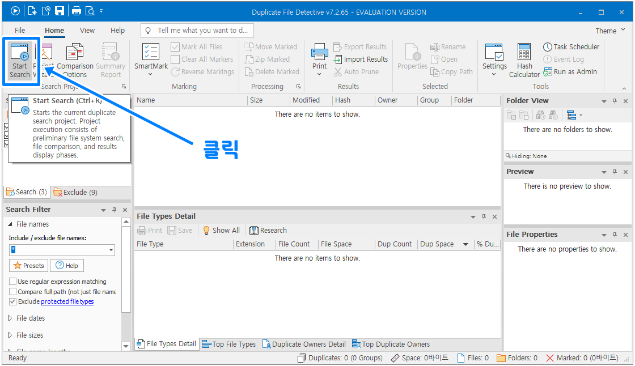635x366 pixels.
Task: Click the Start Search ribbon button
Action: coord(20,61)
